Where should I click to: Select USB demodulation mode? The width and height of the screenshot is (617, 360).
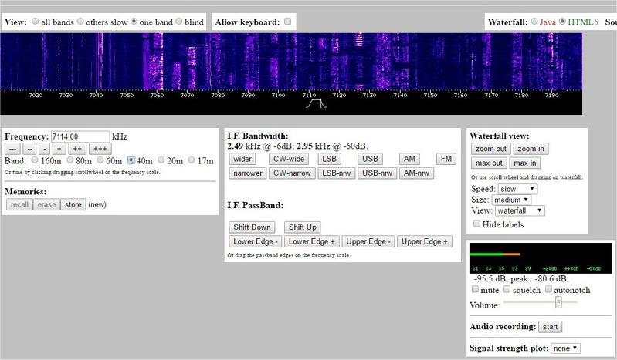pos(370,159)
